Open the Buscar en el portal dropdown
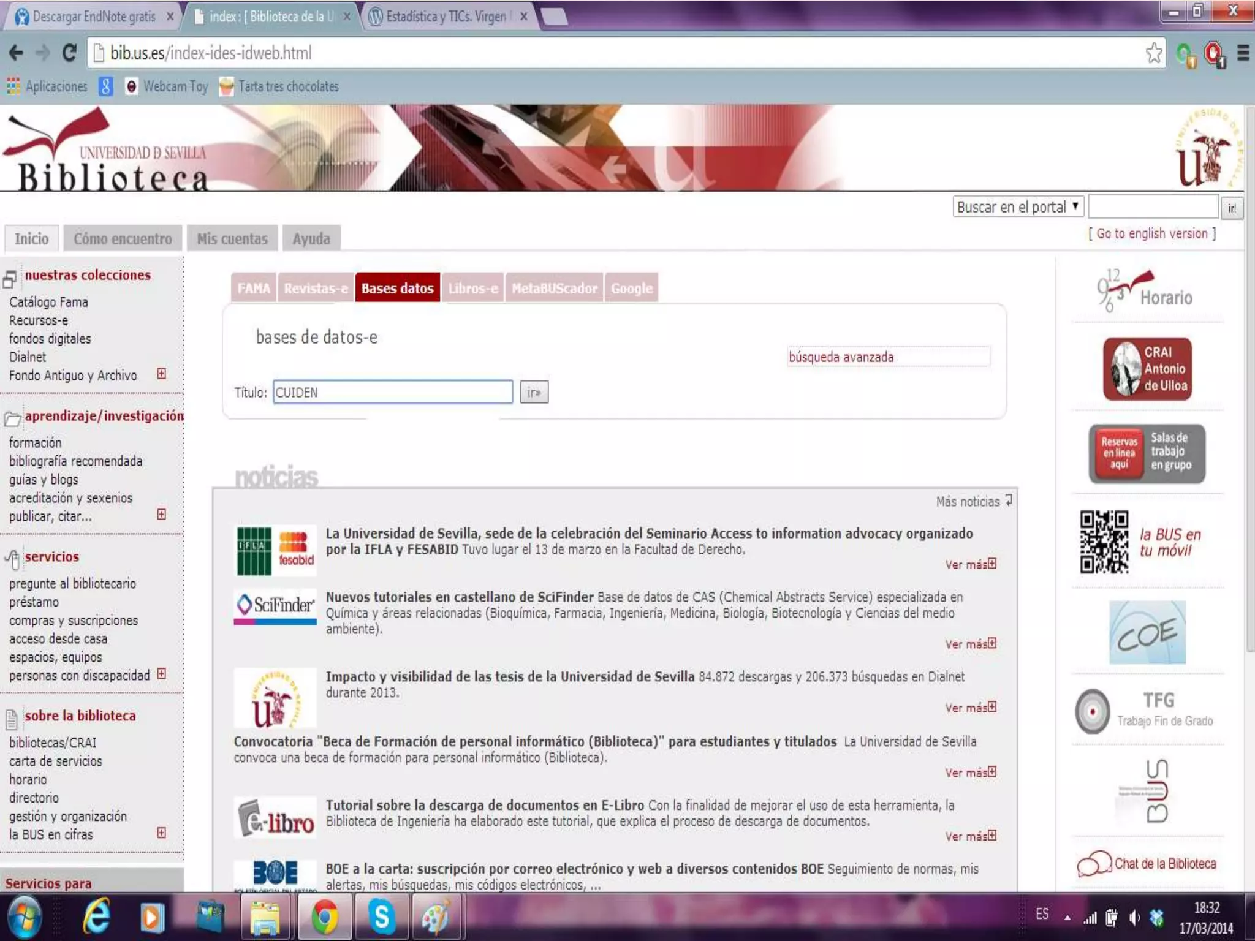Viewport: 1255px width, 941px height. click(x=1018, y=207)
